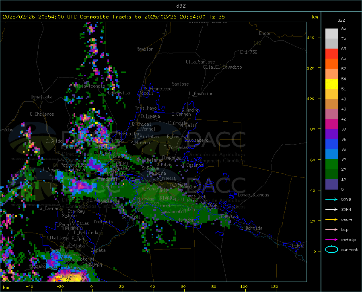Select the gold 48-51 dBZ swatch

coord(331,94)
